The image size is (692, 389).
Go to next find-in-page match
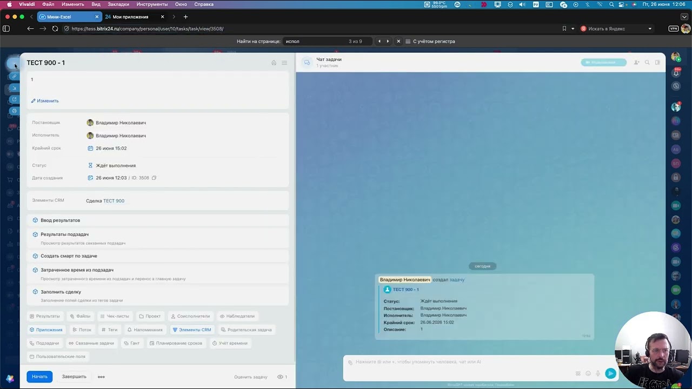point(388,42)
